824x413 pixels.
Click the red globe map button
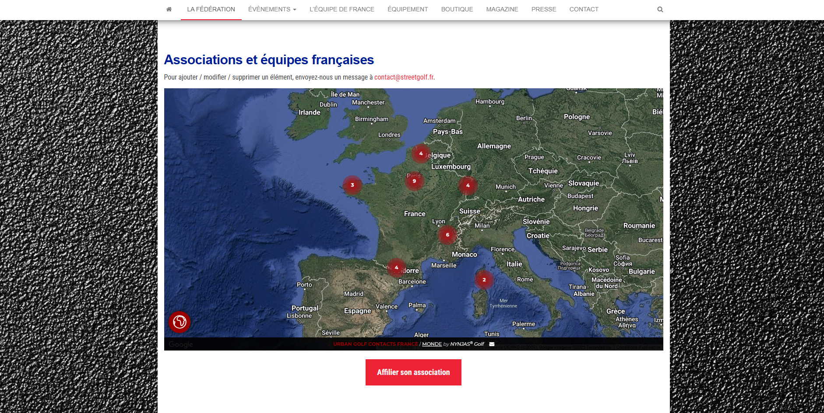click(x=180, y=322)
